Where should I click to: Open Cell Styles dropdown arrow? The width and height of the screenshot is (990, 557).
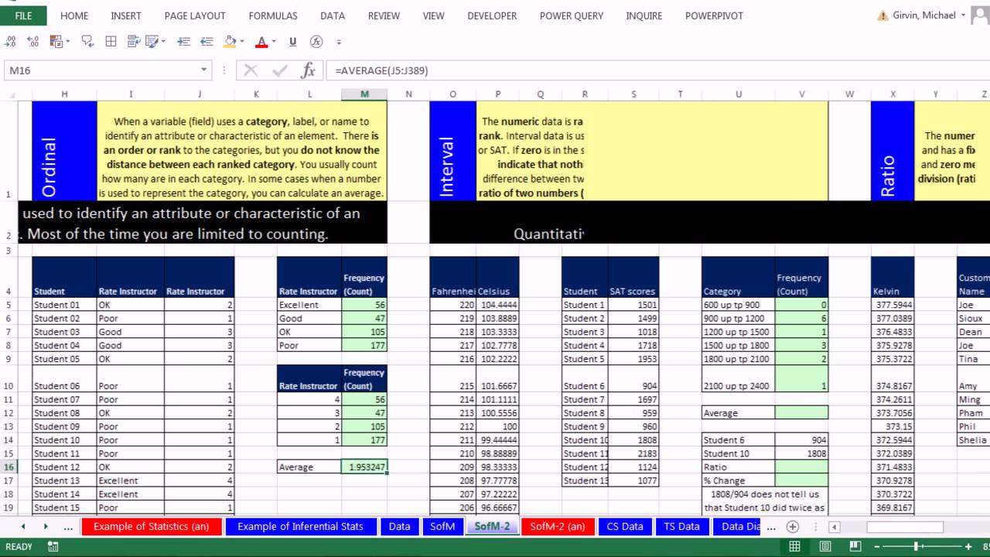[x=165, y=42]
